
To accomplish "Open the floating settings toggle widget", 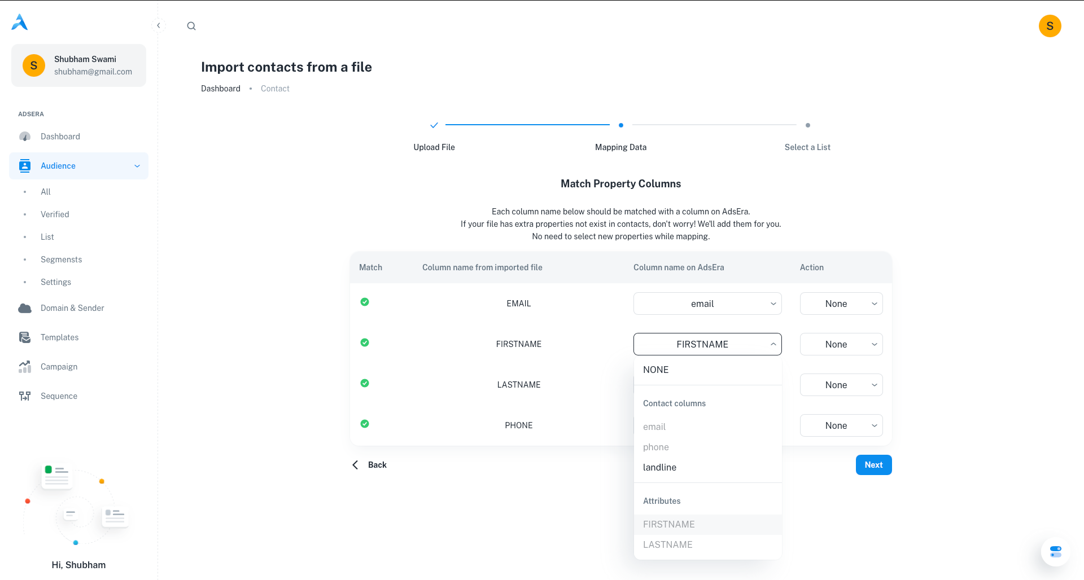I will pos(1055,551).
